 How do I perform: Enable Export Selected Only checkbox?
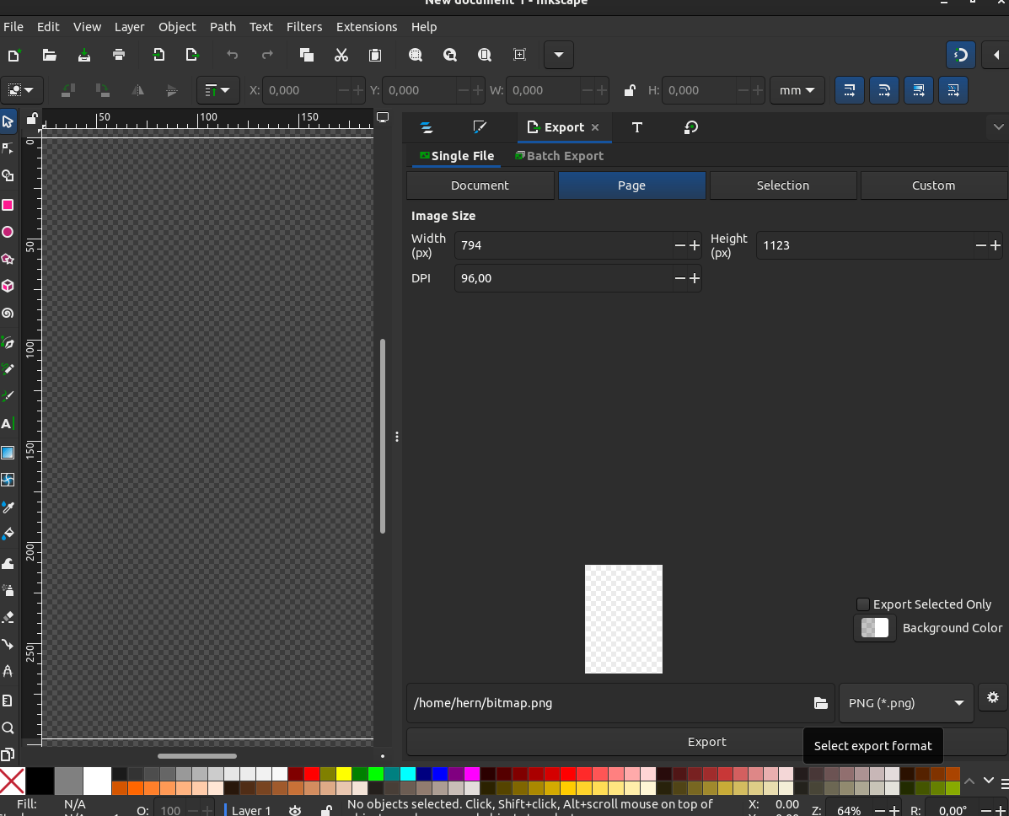pos(863,604)
